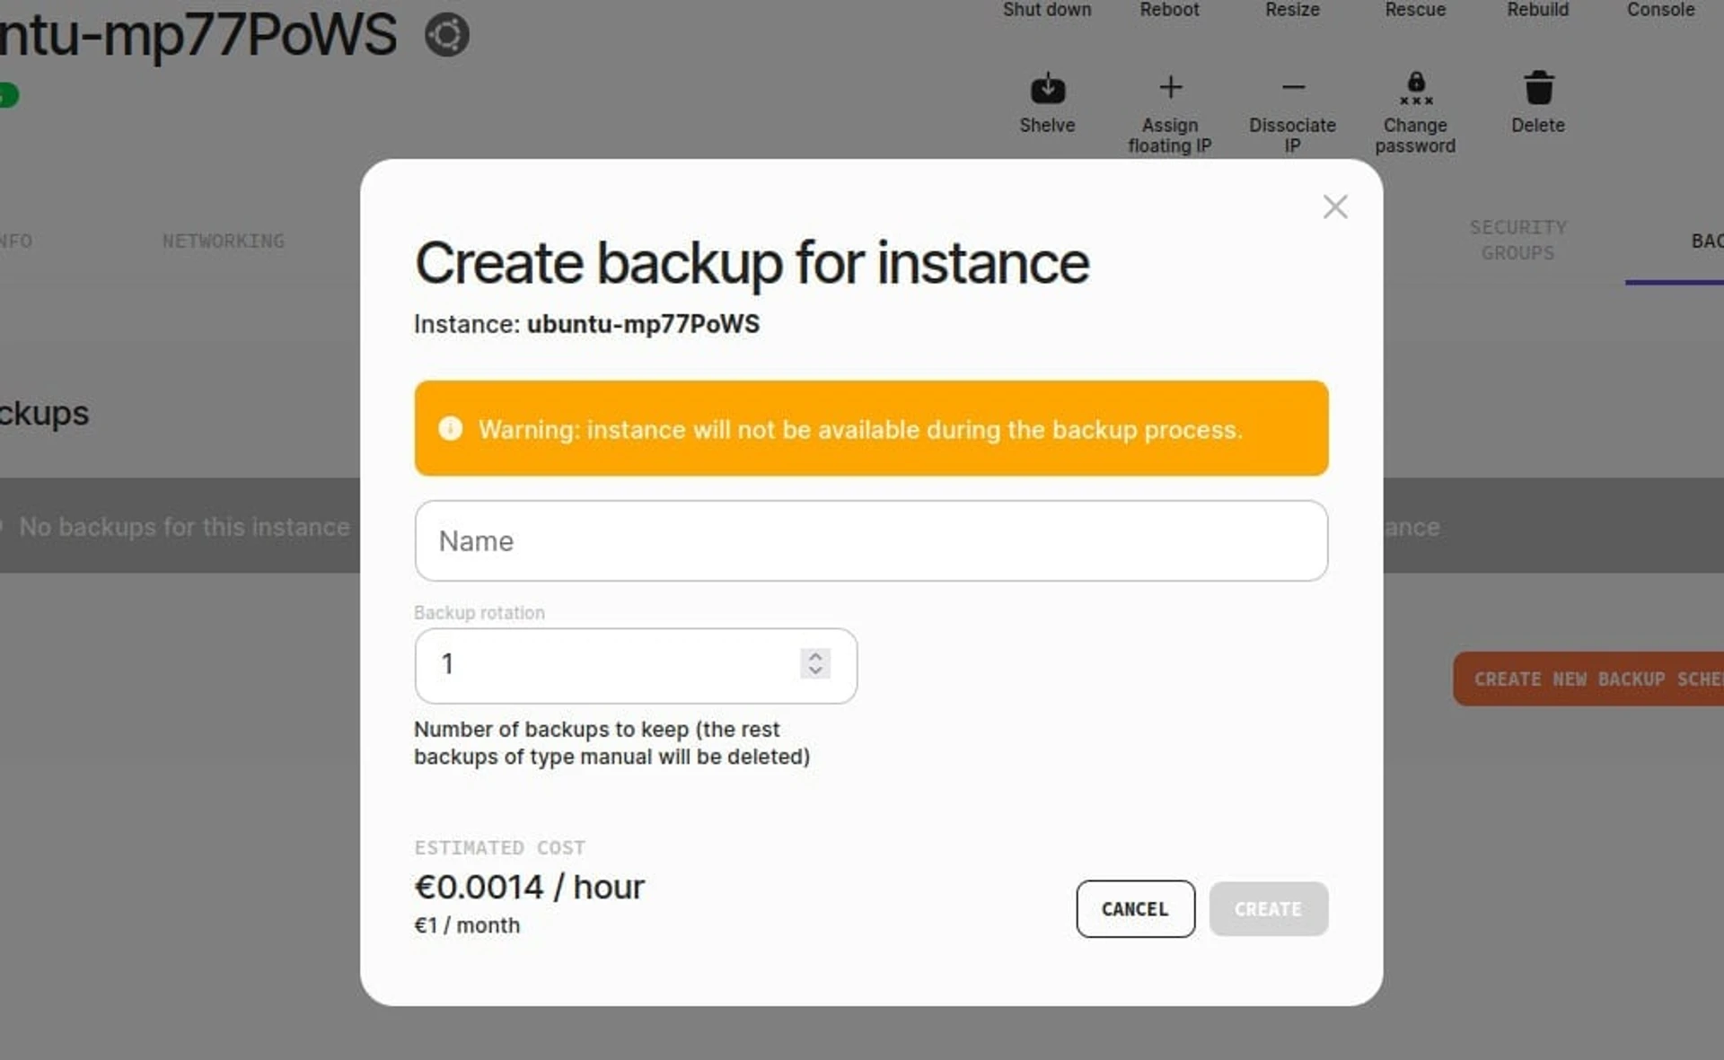
Task: Switch to the Networking tab
Action: (x=224, y=241)
